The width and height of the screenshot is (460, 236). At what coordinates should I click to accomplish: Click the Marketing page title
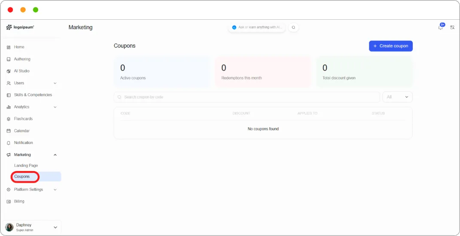point(80,28)
